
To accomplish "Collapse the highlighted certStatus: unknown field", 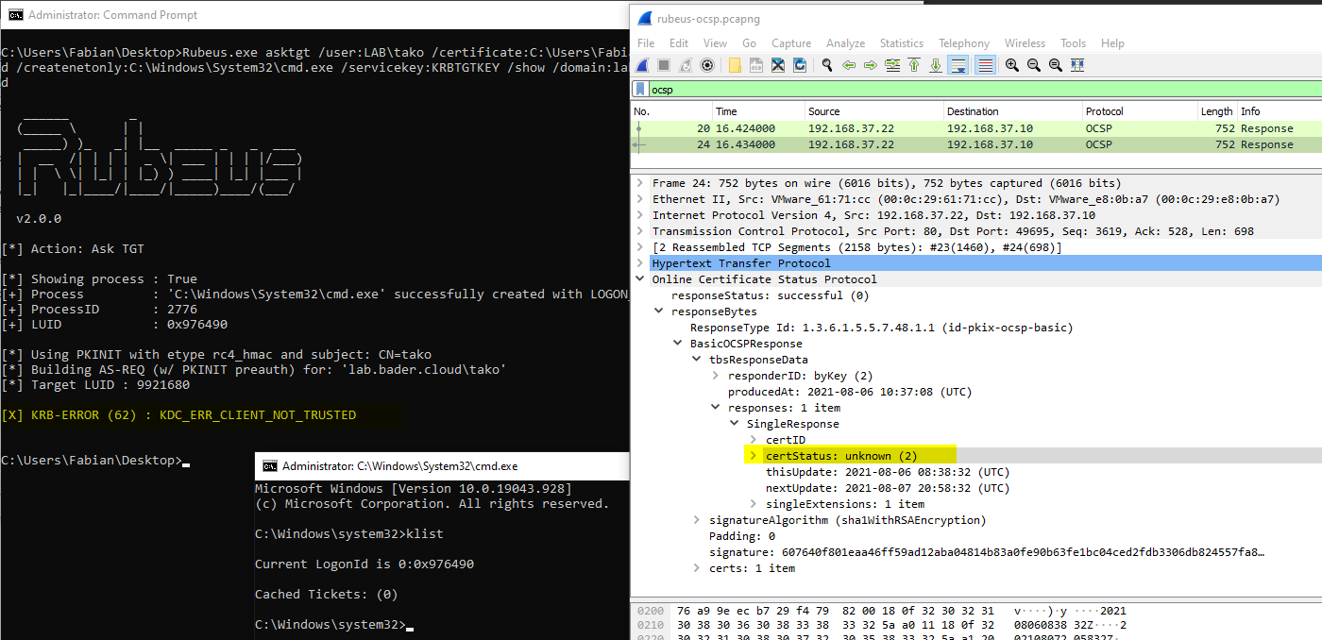I will [x=753, y=455].
